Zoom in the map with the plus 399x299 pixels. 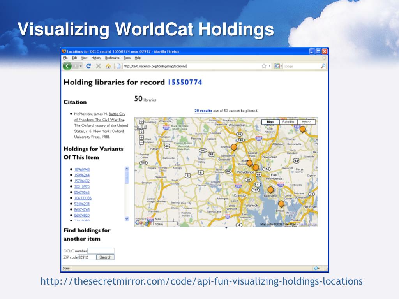141,137
